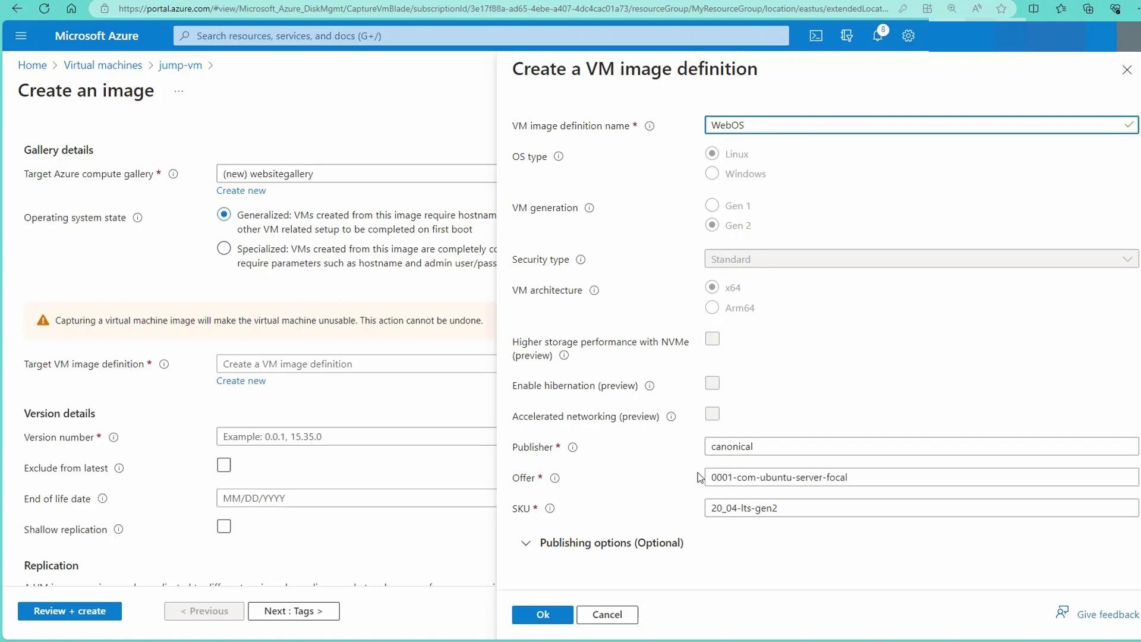Go back with the browser back arrow
1141x642 pixels.
tap(17, 8)
